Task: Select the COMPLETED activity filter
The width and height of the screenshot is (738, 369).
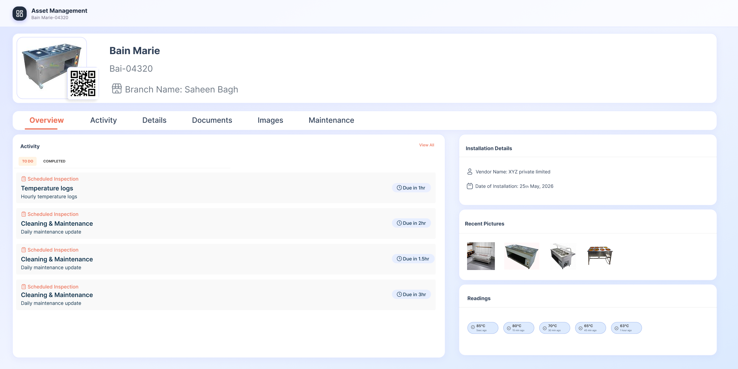Action: tap(54, 161)
